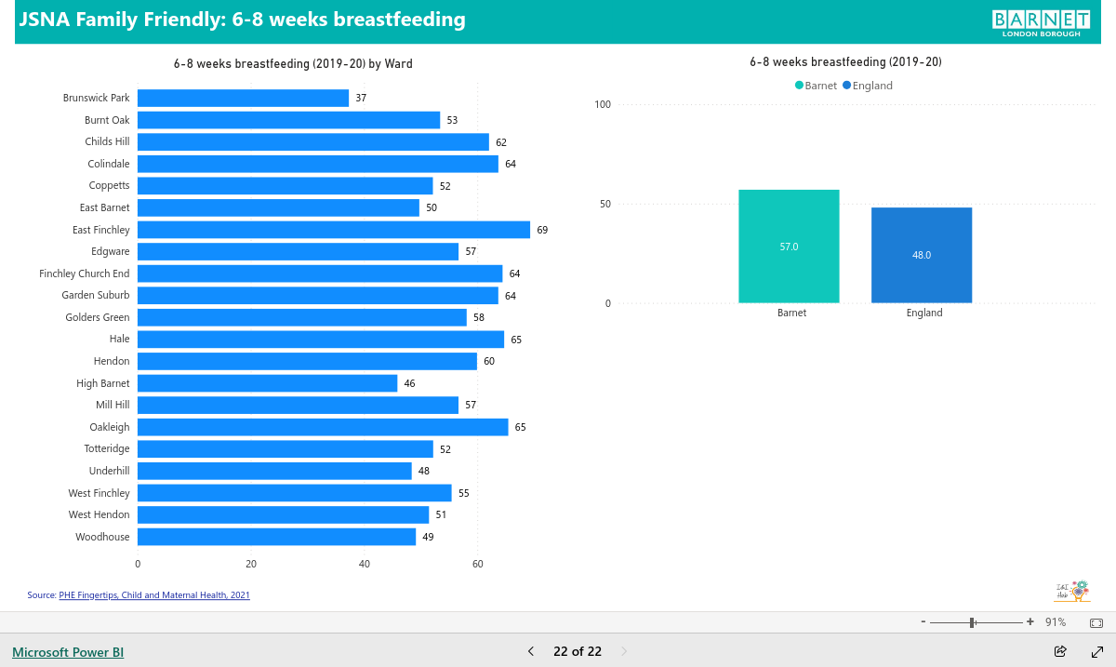Toggle England legend item
This screenshot has height=667, width=1116.
[868, 86]
